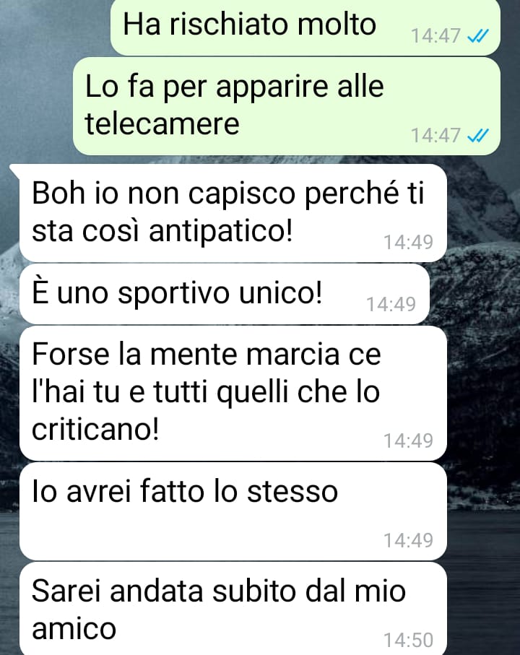The width and height of the screenshot is (520, 655).
Task: Select the 'Boh io non capisco' message
Action: 233,213
